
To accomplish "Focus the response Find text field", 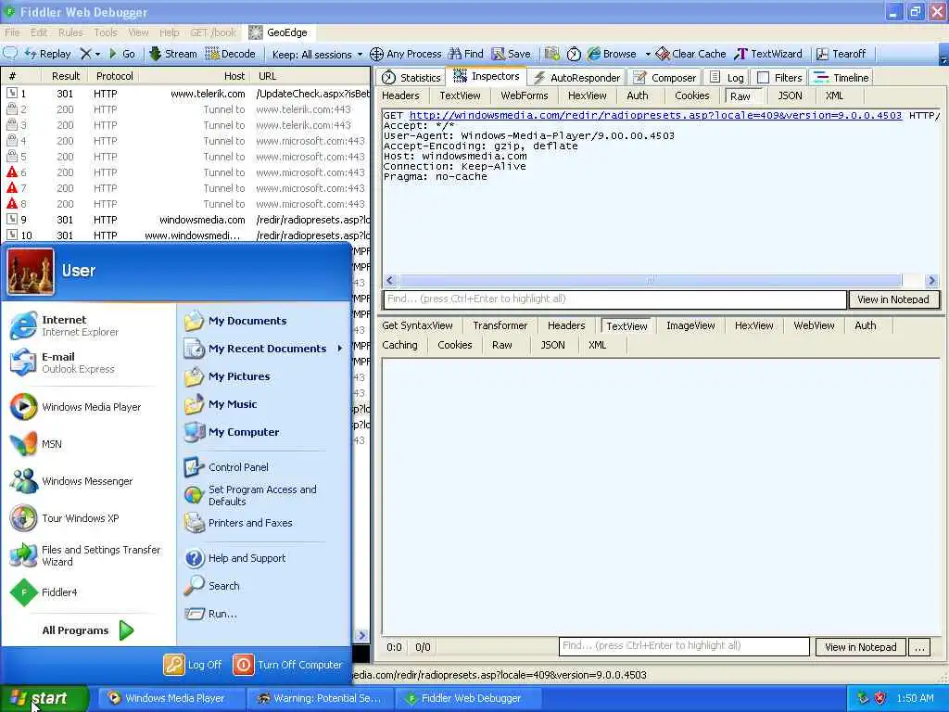I will point(684,646).
